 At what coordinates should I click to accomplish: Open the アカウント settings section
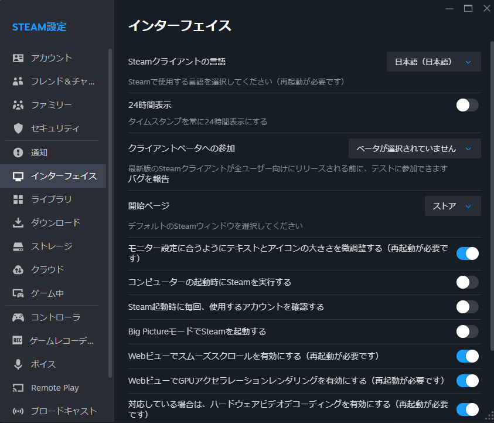click(53, 58)
